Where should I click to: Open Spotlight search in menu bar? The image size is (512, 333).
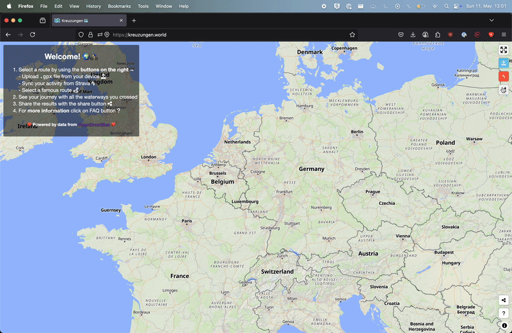(446, 6)
